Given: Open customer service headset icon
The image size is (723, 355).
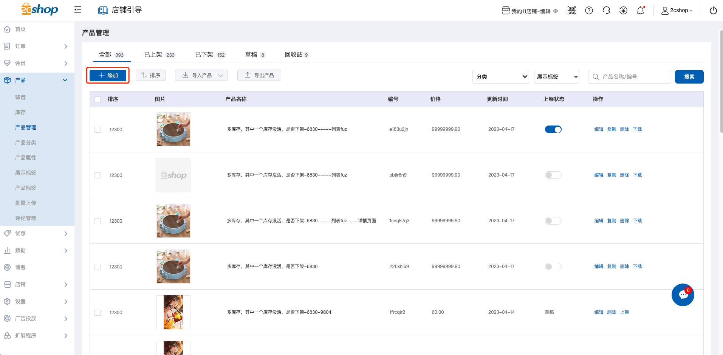Looking at the screenshot, I should pyautogui.click(x=606, y=11).
